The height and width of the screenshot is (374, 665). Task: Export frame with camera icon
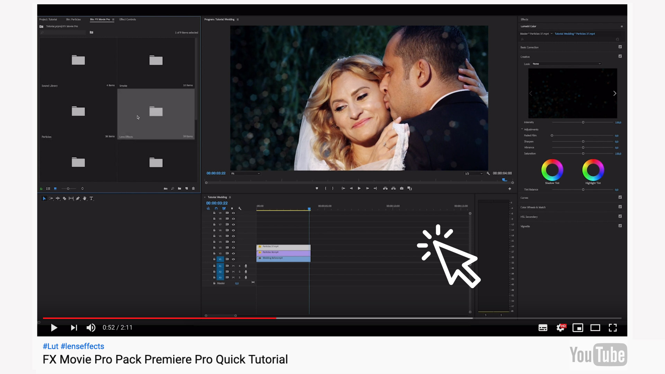401,188
